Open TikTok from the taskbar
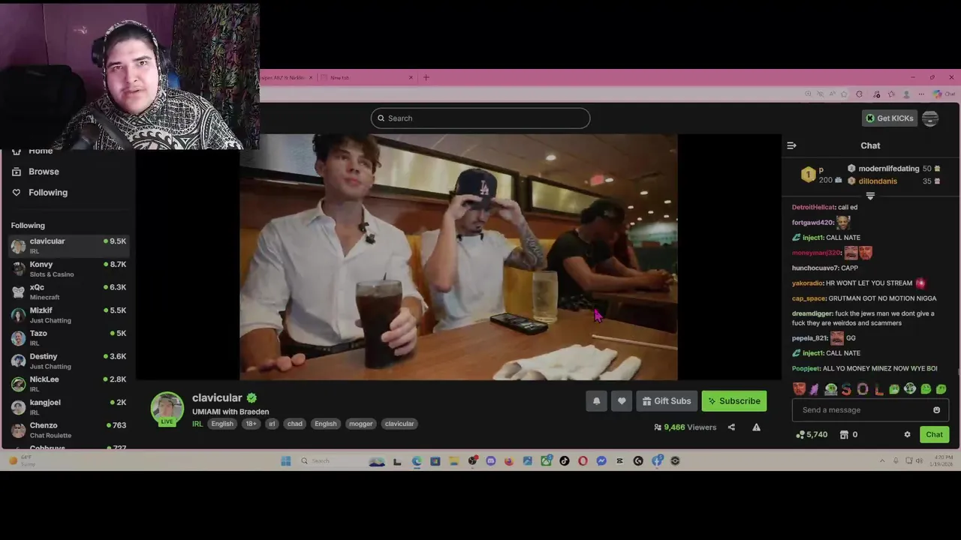961x540 pixels. [565, 461]
